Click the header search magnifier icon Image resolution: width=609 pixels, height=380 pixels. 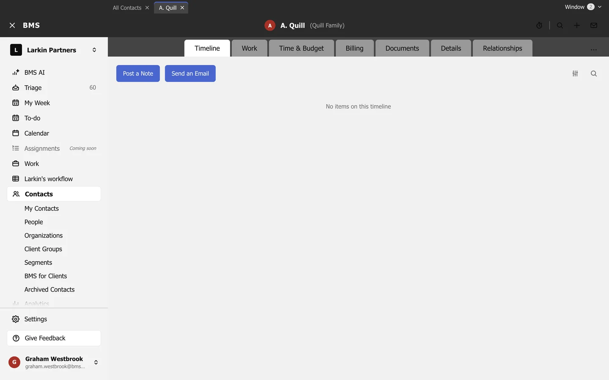click(560, 25)
